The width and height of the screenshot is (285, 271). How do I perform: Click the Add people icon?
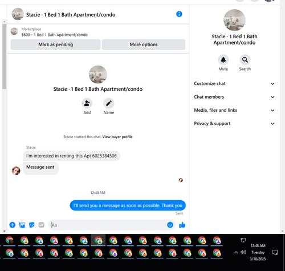(x=87, y=103)
